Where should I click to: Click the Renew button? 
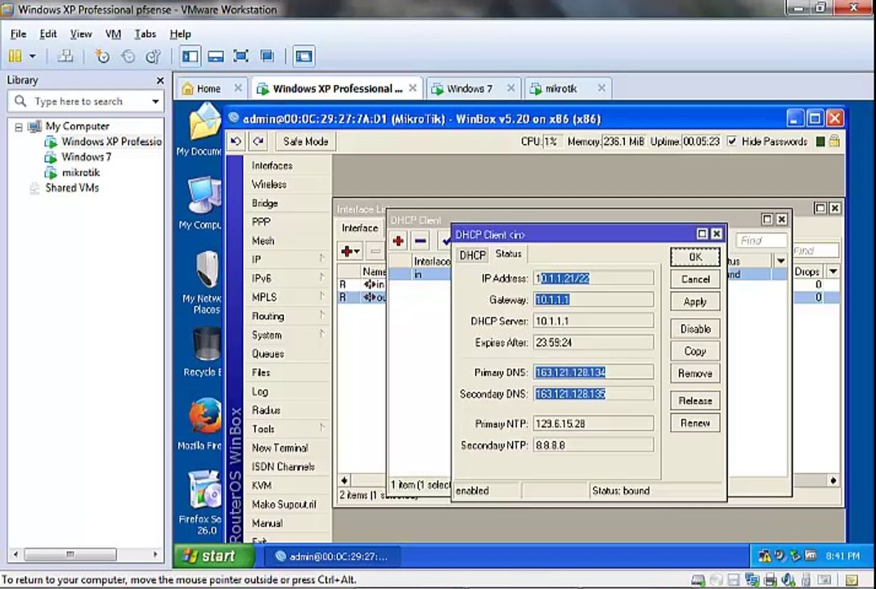click(695, 423)
